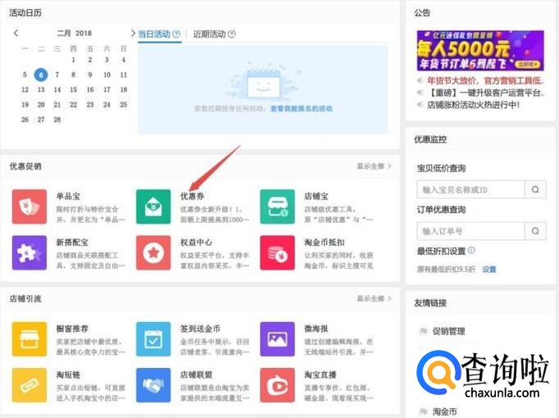The image size is (559, 418).
Task: Go to next month in calendar
Action: [x=133, y=33]
